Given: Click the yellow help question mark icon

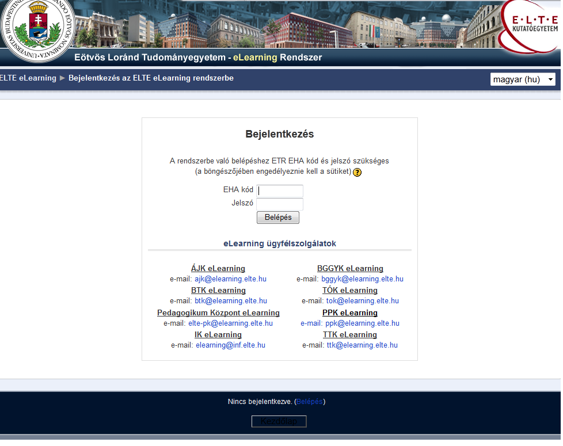Looking at the screenshot, I should (357, 172).
